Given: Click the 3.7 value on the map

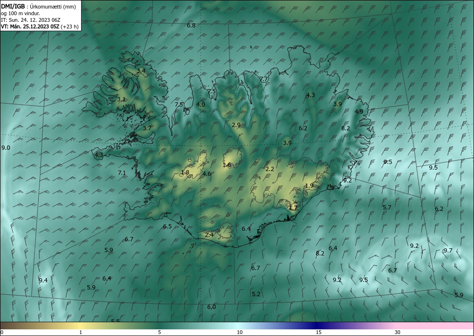Looking at the screenshot, I should pos(147,128).
